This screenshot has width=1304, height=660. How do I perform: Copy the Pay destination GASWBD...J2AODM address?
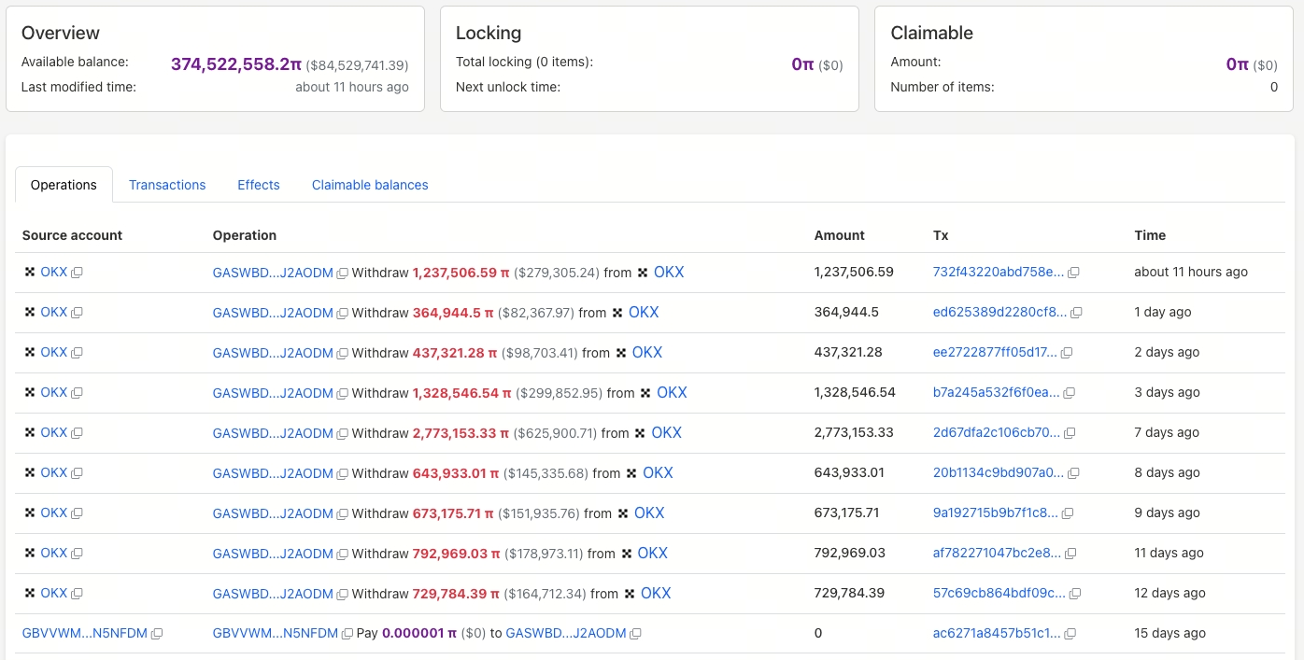coord(636,634)
